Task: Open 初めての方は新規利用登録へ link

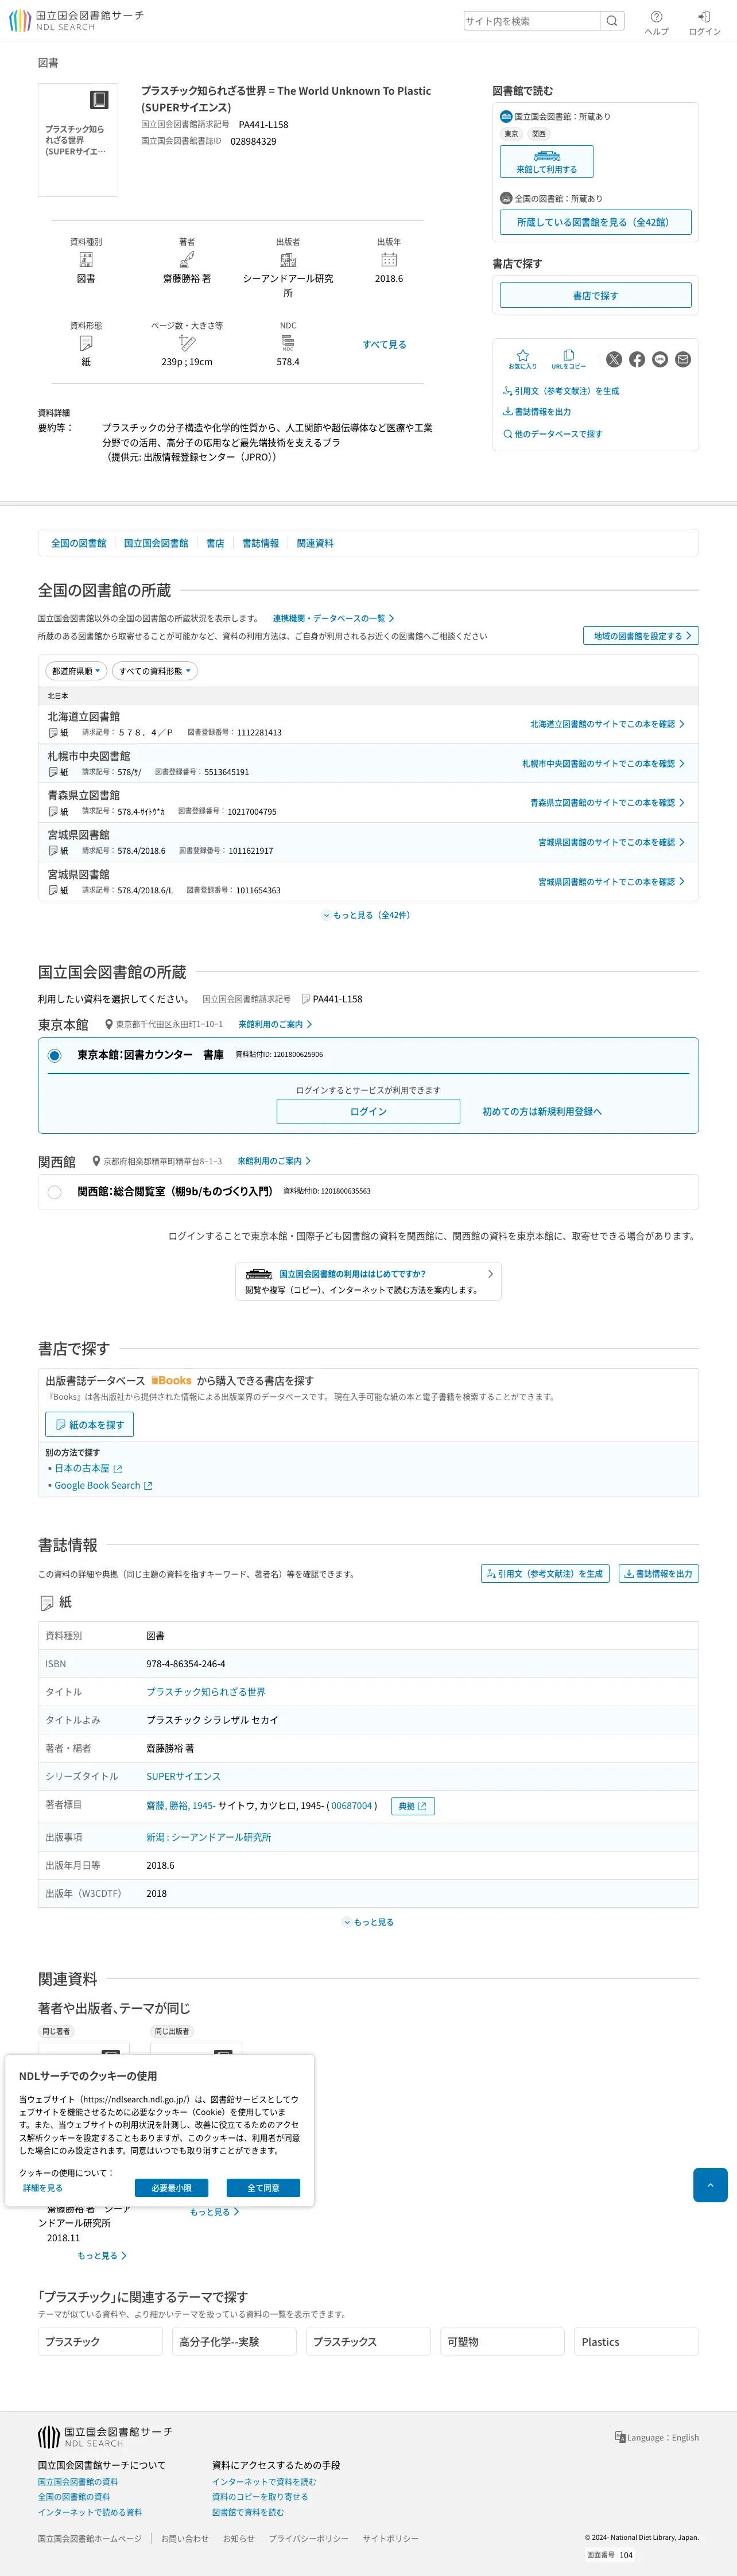Action: pos(542,1111)
